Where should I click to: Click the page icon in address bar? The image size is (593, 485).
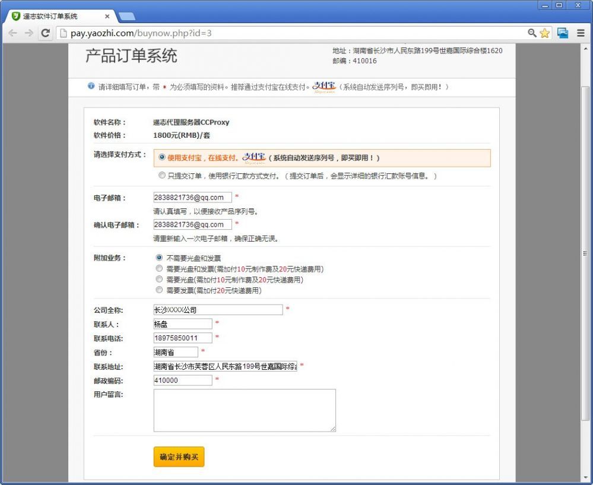[64, 33]
